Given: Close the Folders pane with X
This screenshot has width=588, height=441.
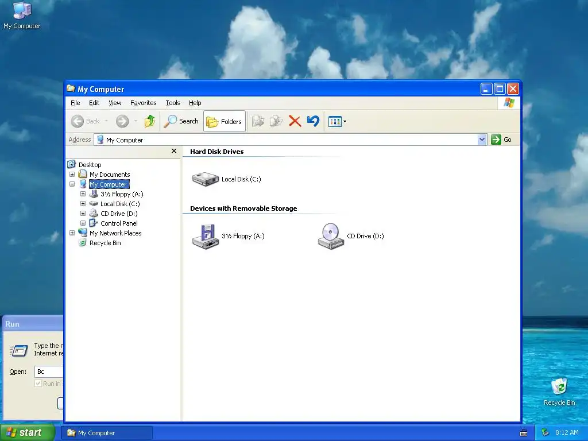Looking at the screenshot, I should [173, 151].
